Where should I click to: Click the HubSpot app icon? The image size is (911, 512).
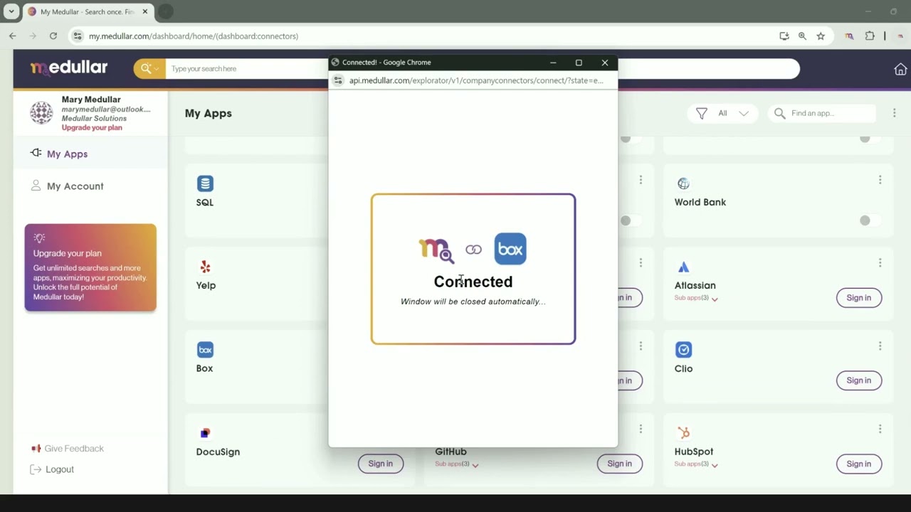tap(683, 433)
